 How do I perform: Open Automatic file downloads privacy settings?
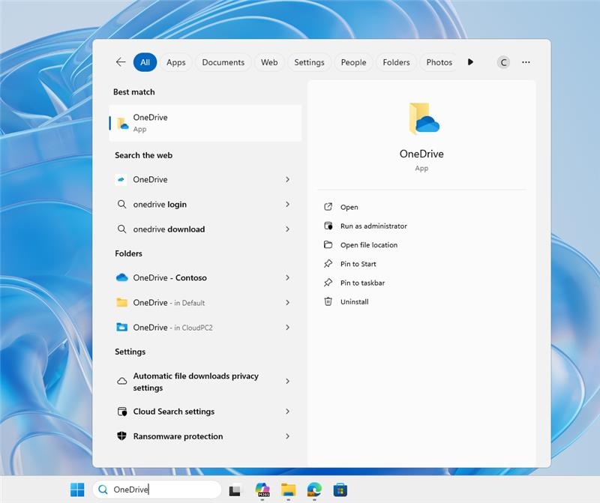(x=203, y=382)
